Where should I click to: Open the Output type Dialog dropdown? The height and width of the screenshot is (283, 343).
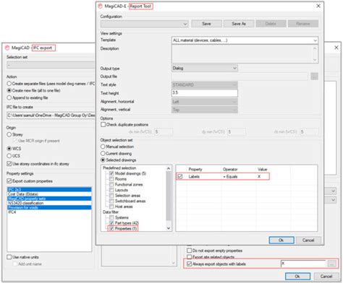[205, 68]
